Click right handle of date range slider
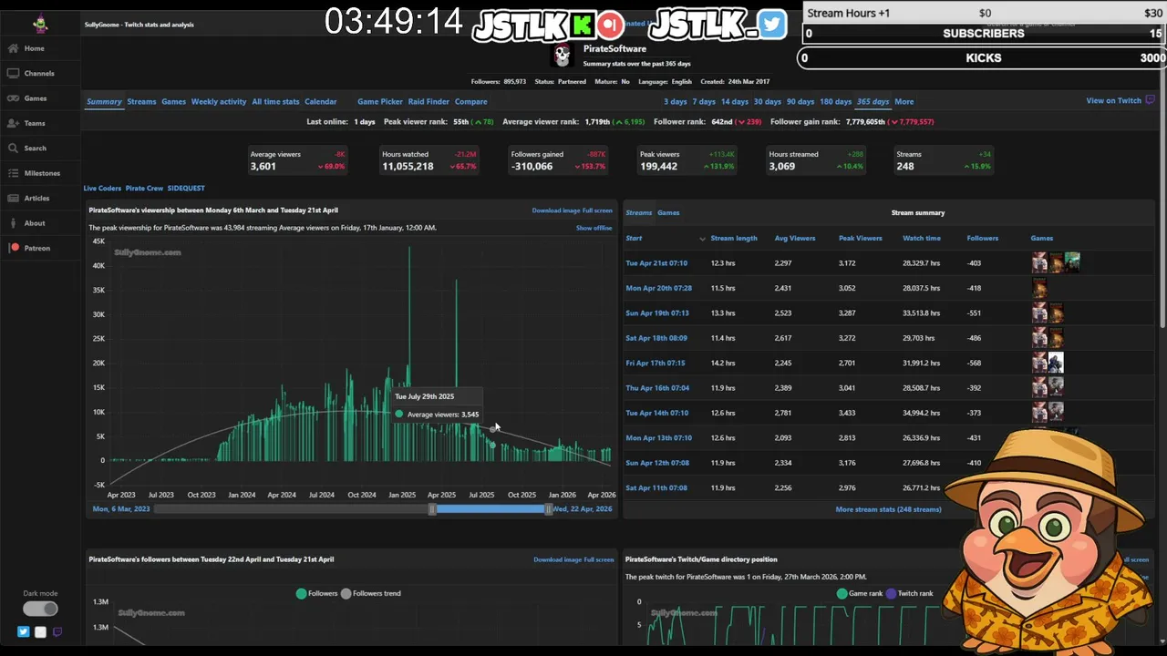Image resolution: width=1167 pixels, height=656 pixels. coord(548,508)
